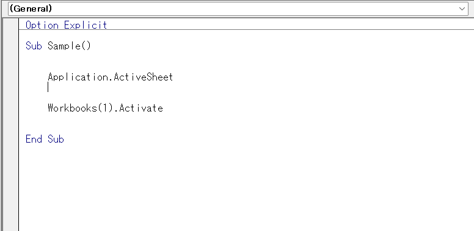Screen dimensions: 474x231
Task: Click the End keyword of End Sub
Action: [34, 139]
